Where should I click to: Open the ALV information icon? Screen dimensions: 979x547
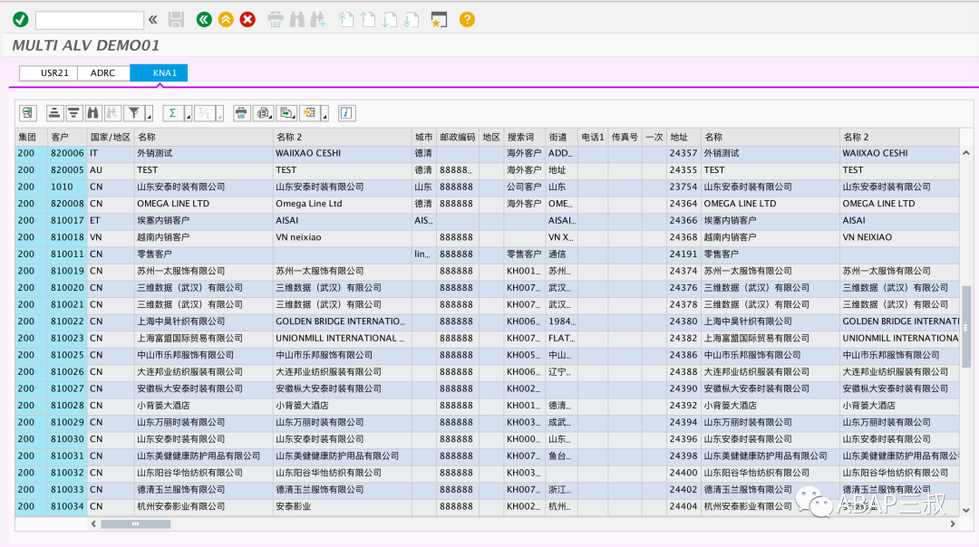(x=346, y=113)
